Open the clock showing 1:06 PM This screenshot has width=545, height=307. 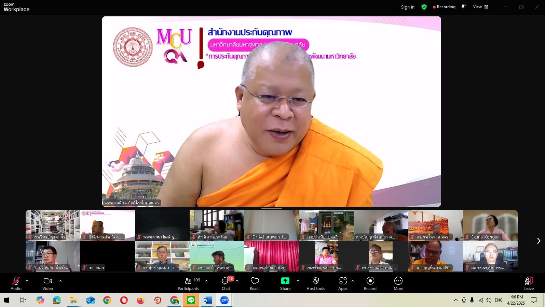[x=516, y=300]
